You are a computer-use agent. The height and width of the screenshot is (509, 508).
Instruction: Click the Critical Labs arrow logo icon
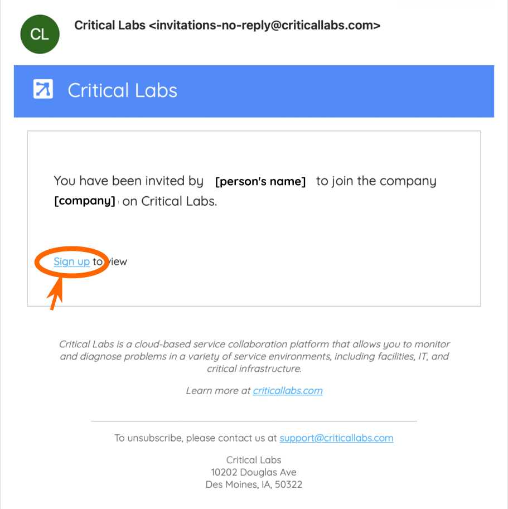[43, 89]
